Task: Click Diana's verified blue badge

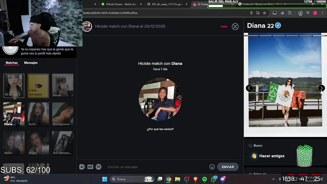Action: [x=278, y=26]
